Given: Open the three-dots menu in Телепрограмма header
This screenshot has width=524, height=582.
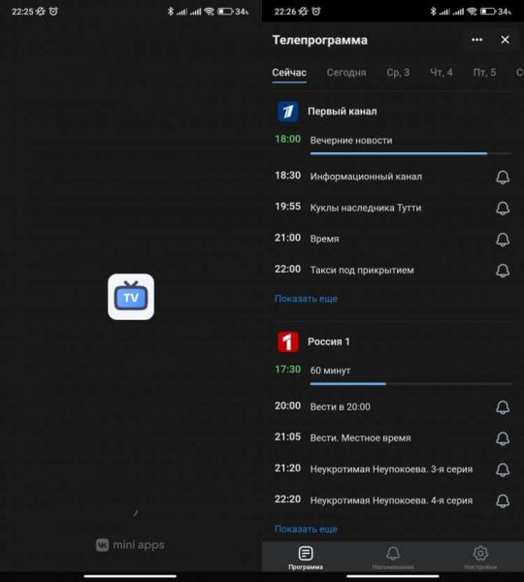Looking at the screenshot, I should (476, 40).
